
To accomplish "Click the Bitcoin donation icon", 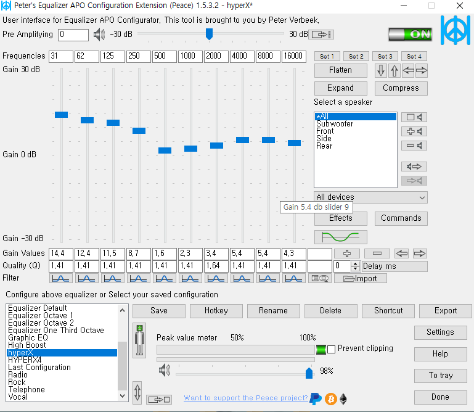I will (331, 399).
